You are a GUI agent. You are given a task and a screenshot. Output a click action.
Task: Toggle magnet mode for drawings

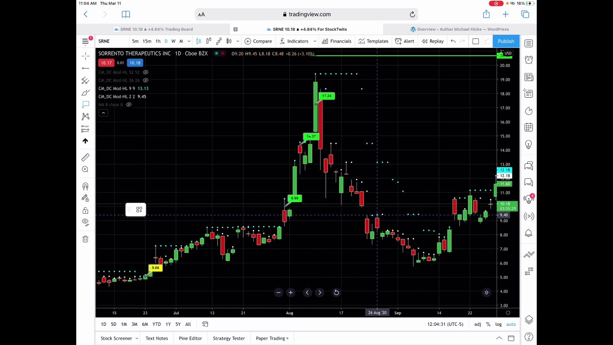pos(85,186)
